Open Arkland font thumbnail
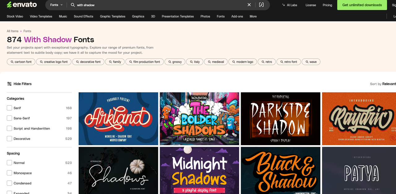 118,119
